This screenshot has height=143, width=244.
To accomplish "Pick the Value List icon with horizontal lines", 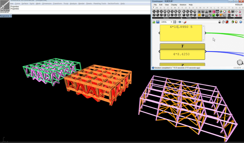I will [206, 15].
